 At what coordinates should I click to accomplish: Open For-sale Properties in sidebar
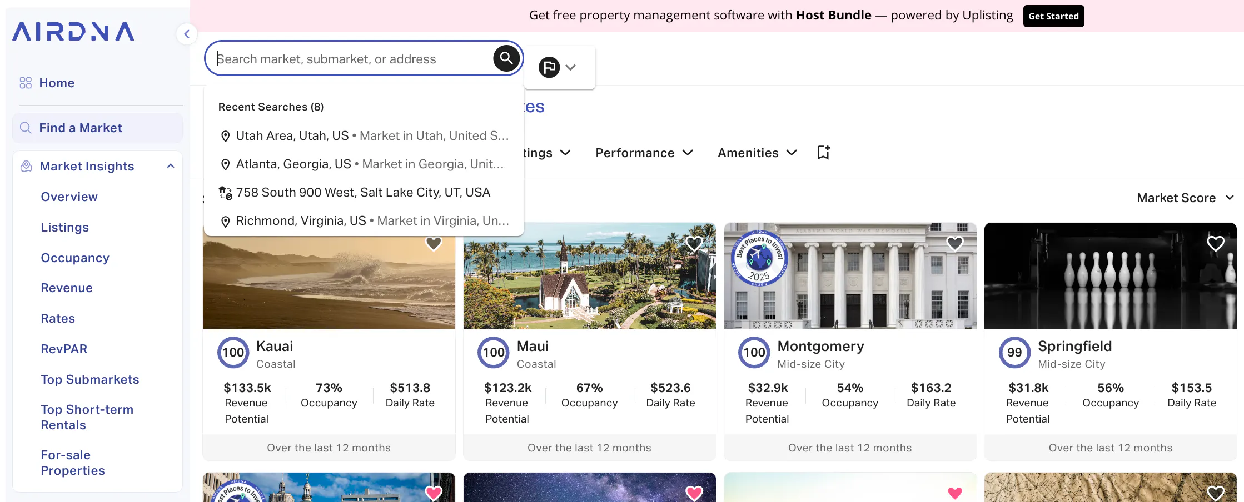pyautogui.click(x=73, y=463)
